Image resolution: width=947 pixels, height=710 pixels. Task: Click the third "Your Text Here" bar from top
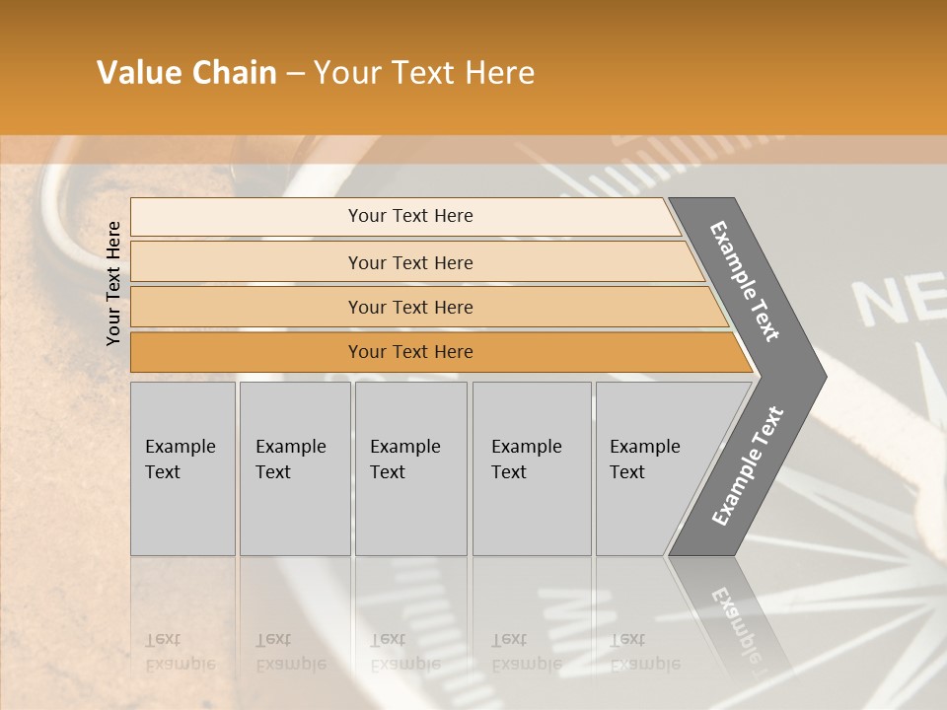coord(410,308)
